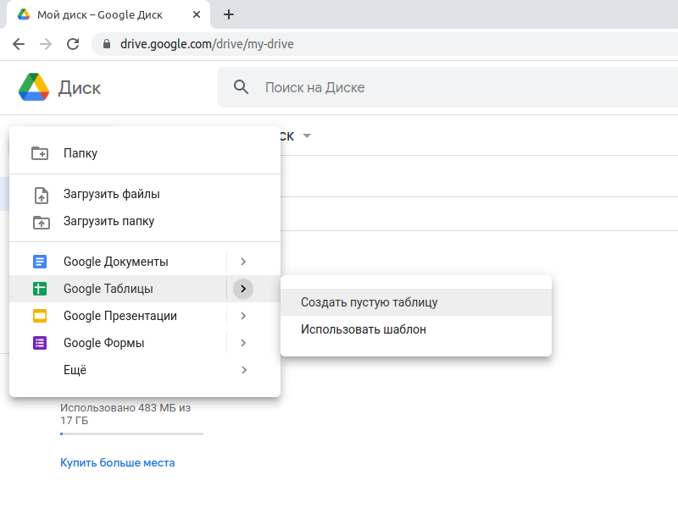
Task: Open the Купить больше места link
Action: point(117,462)
